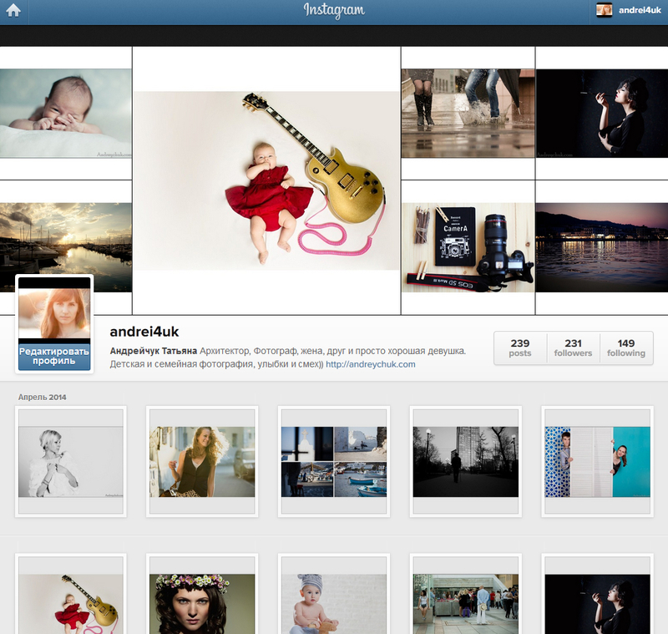
Task: Open the andreychuk.com website link
Action: (x=370, y=364)
